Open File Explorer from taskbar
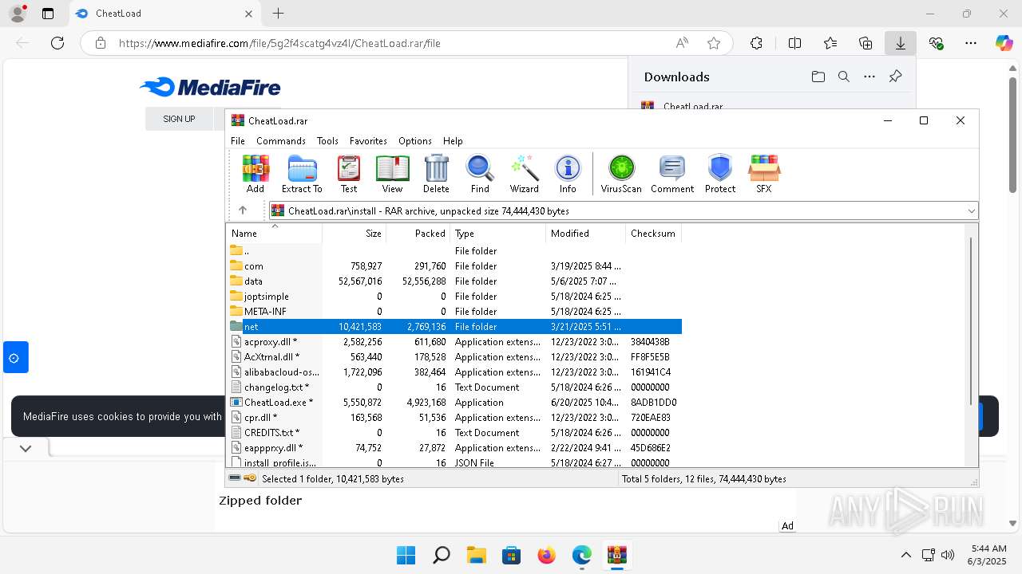The image size is (1022, 574). [x=476, y=555]
